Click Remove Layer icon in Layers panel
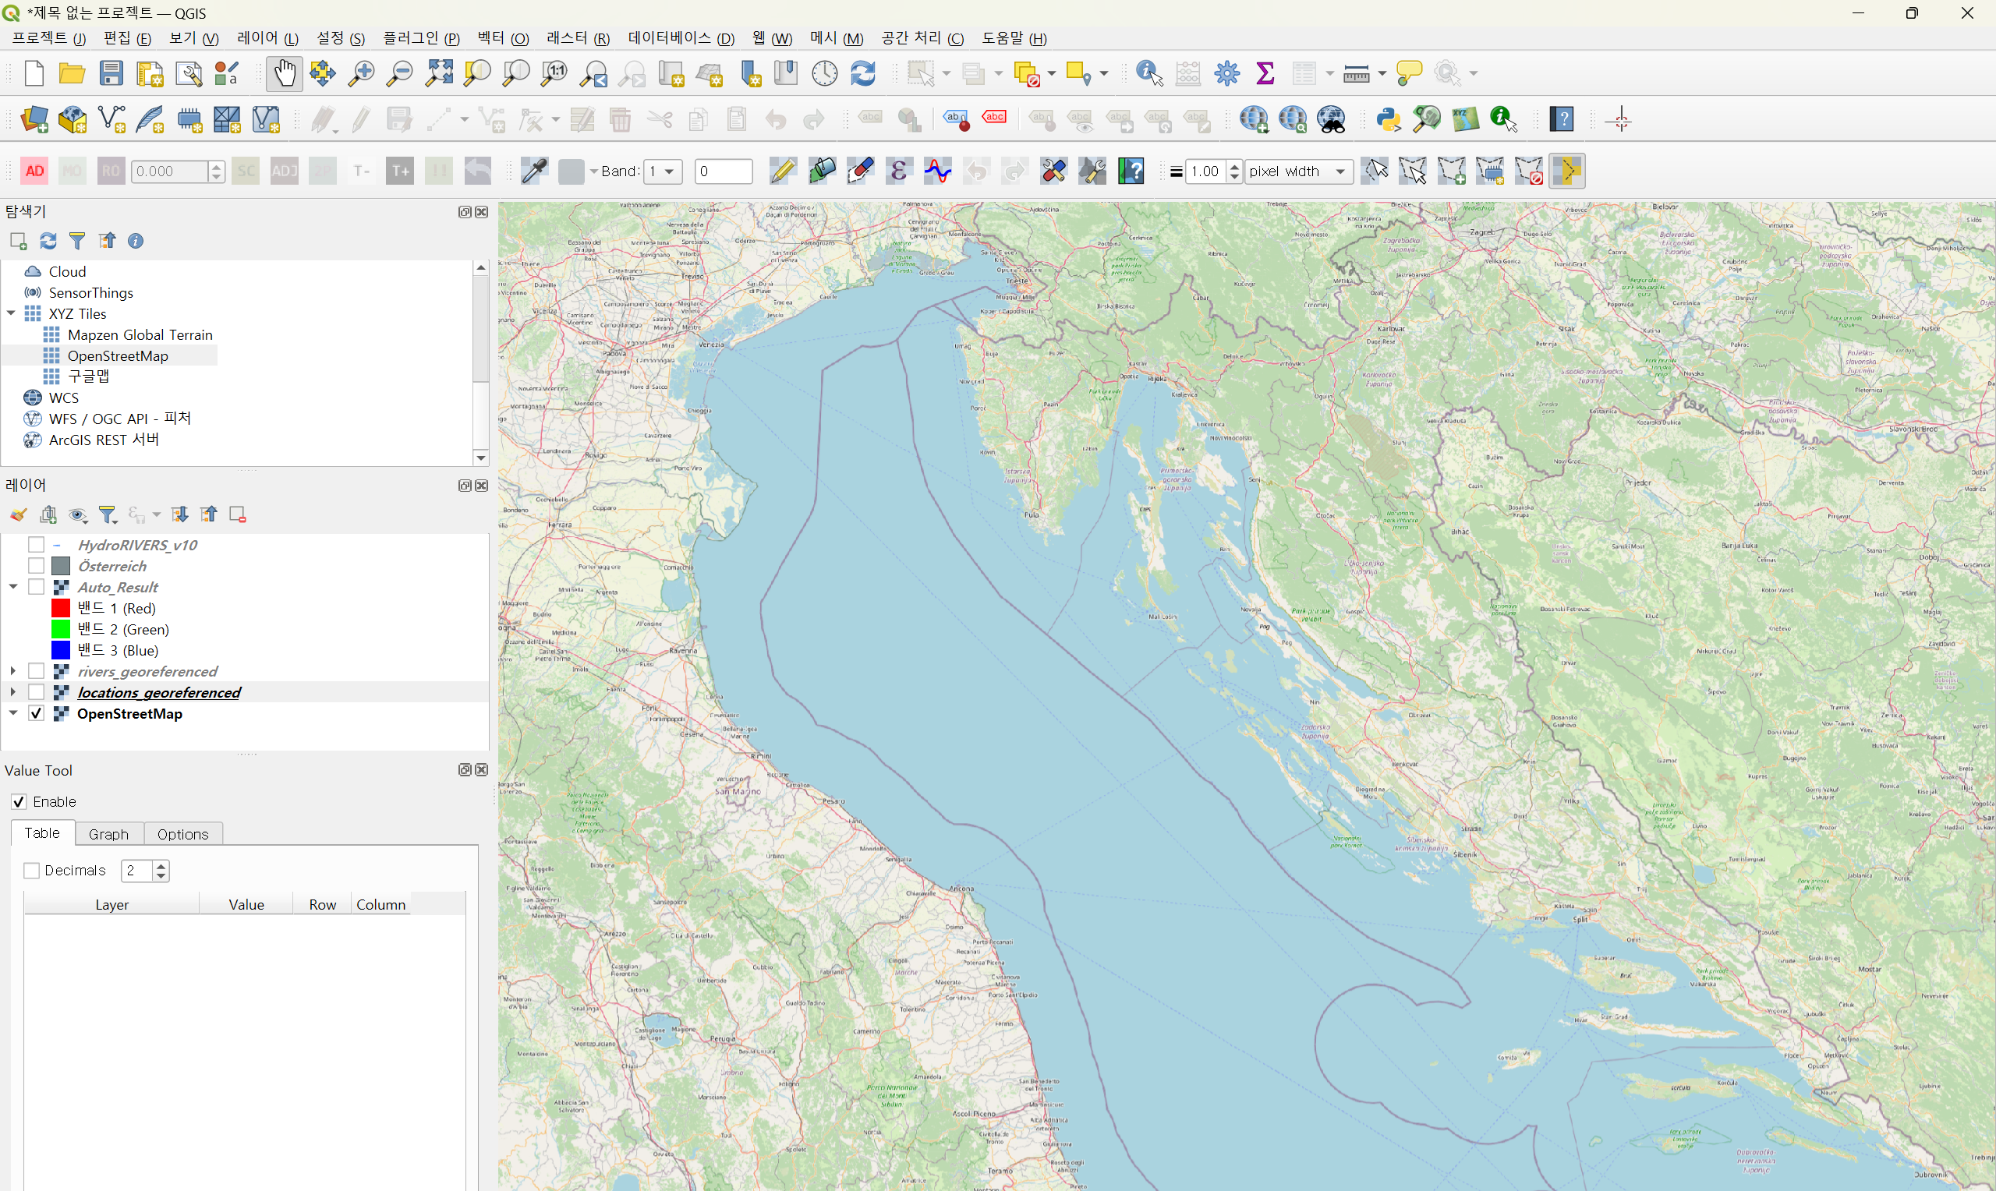This screenshot has width=1996, height=1191. 238,514
